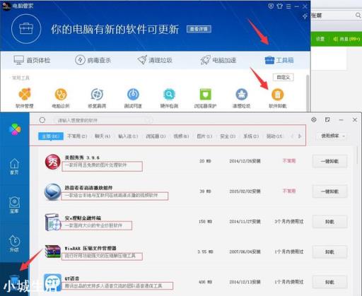
Task: Select 不常用 category filter
Action: (77, 136)
